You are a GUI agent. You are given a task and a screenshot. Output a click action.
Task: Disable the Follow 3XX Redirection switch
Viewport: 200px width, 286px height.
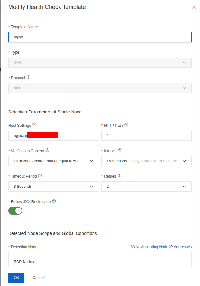coord(15,210)
